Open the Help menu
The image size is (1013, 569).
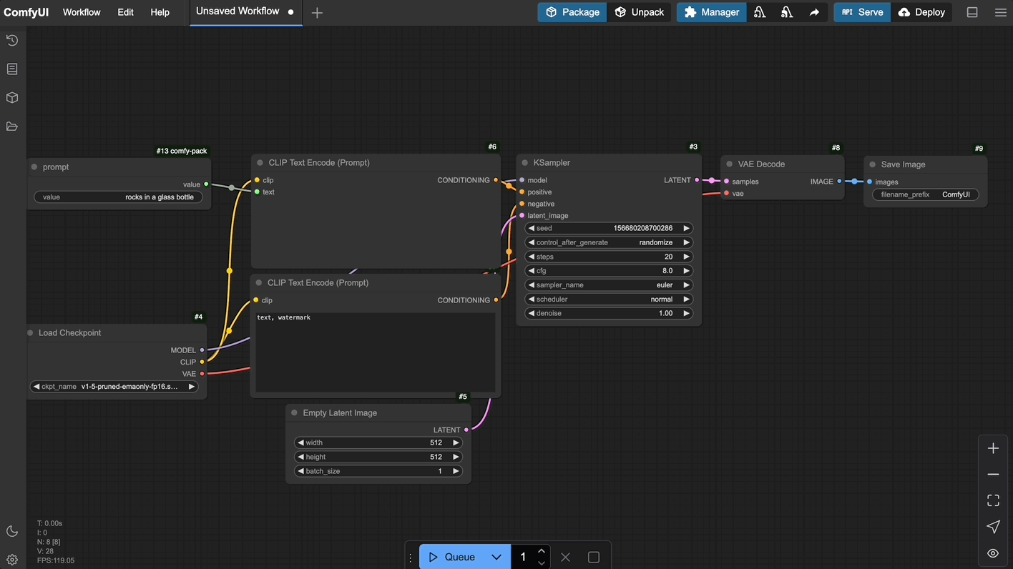[160, 12]
